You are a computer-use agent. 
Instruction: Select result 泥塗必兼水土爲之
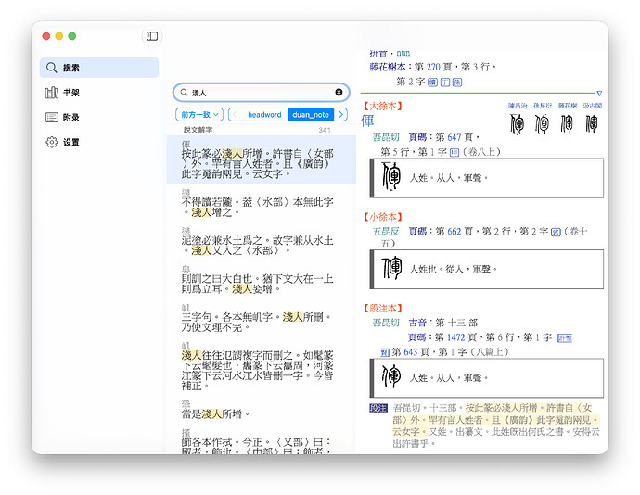(262, 242)
